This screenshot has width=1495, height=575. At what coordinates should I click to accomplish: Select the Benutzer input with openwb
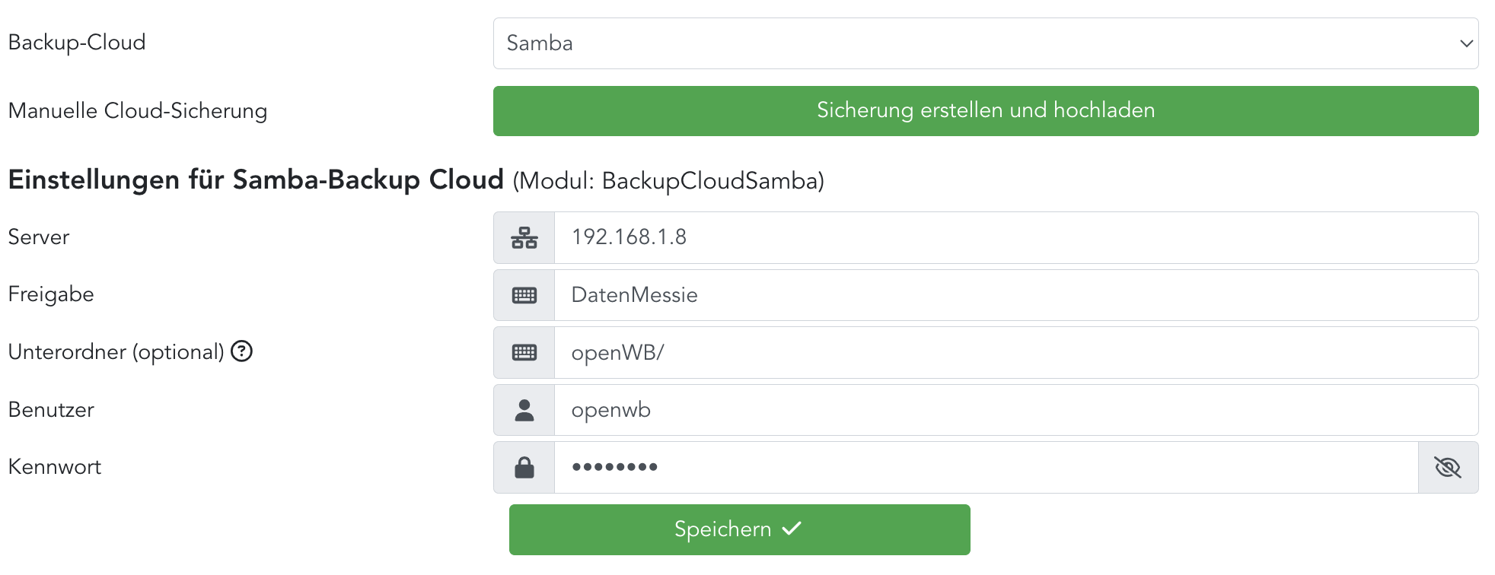(x=1015, y=410)
